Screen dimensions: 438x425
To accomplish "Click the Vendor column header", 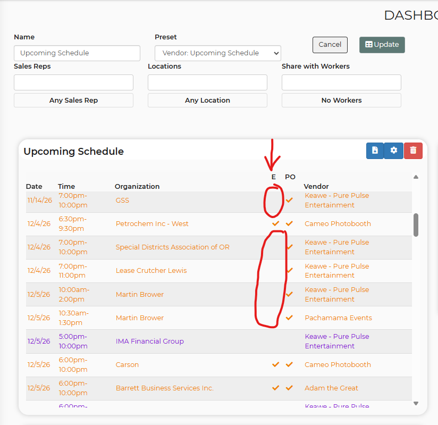I will [316, 187].
